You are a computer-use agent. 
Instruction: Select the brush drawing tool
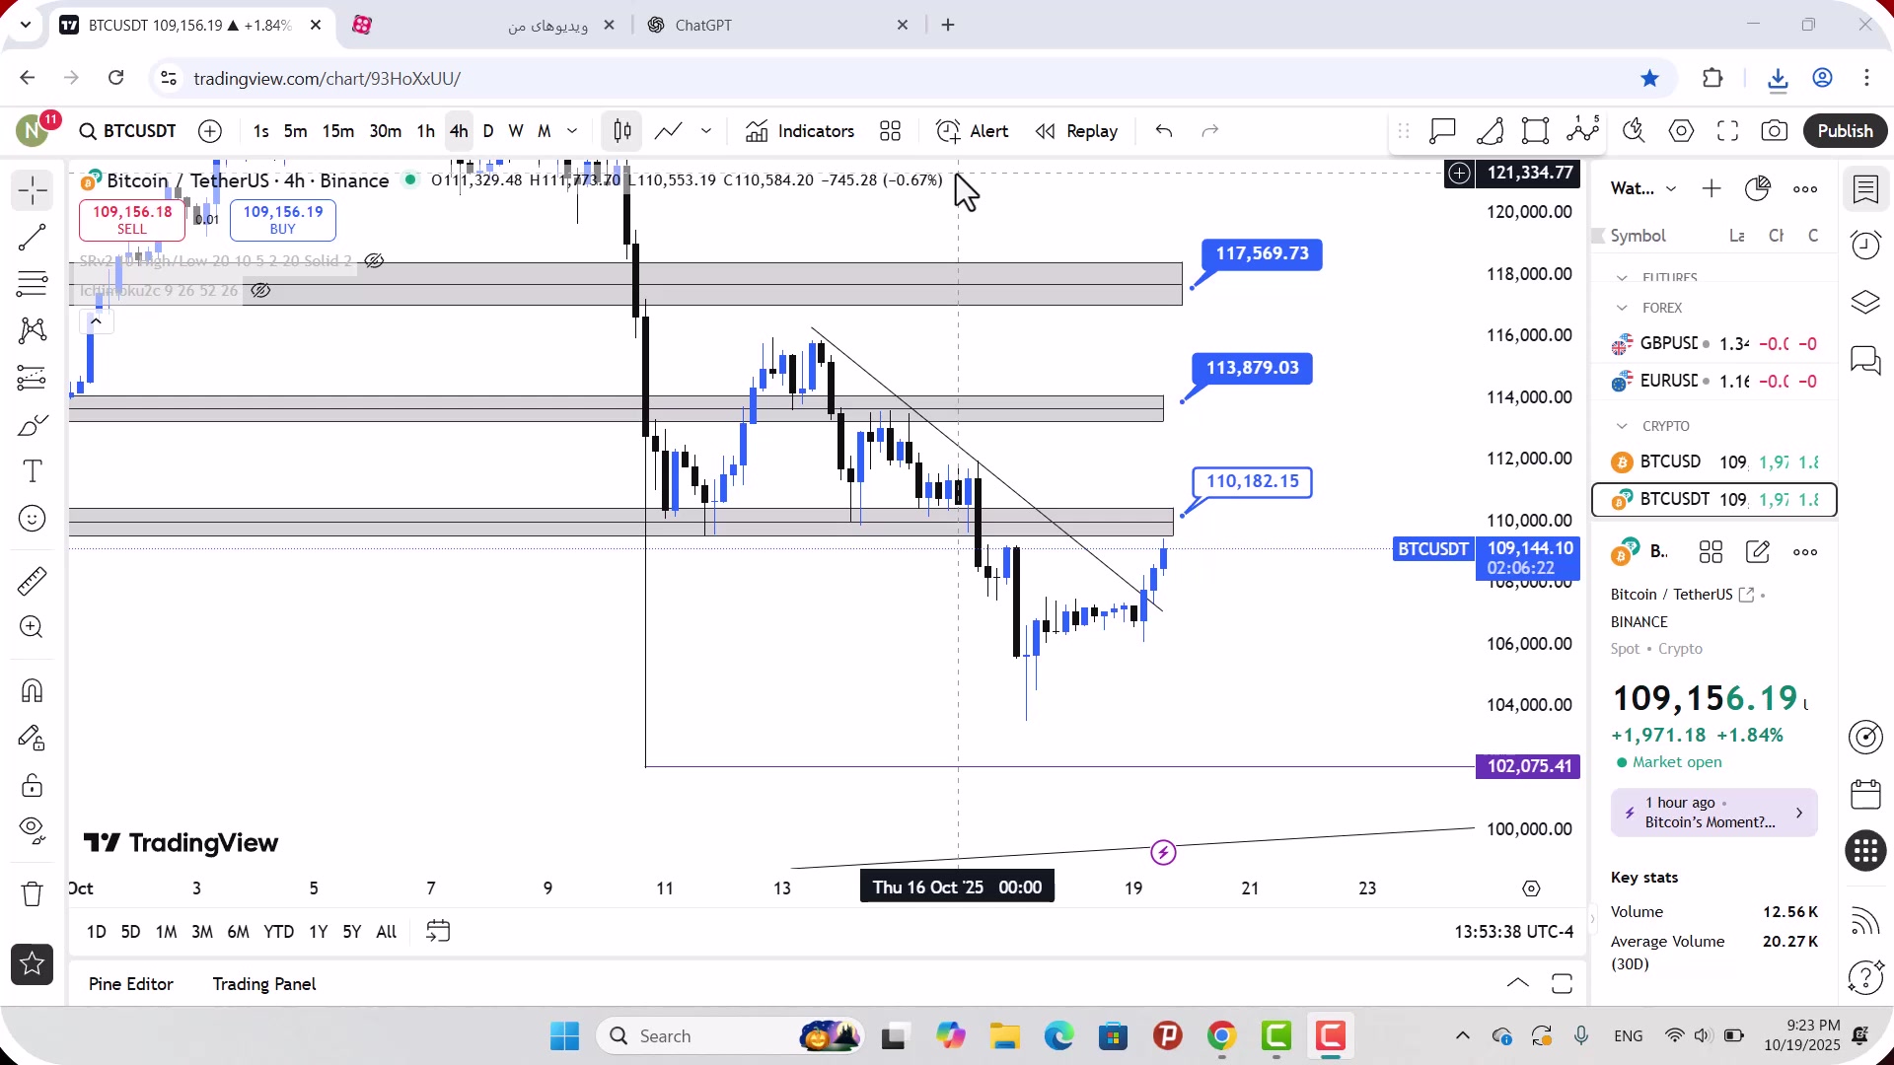pos(33,425)
